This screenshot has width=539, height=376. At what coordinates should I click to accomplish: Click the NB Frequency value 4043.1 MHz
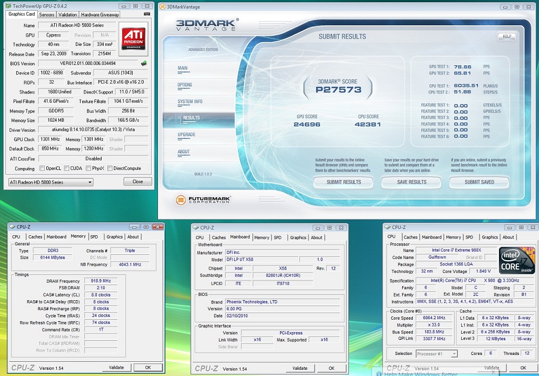point(130,264)
